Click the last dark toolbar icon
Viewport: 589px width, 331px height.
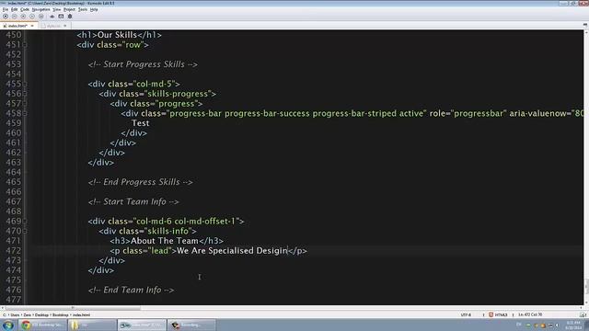click(x=70, y=17)
